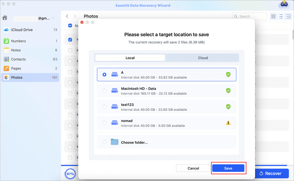The width and height of the screenshot is (294, 181).
Task: Click the drive icon for A
Action: pyautogui.click(x=115, y=75)
